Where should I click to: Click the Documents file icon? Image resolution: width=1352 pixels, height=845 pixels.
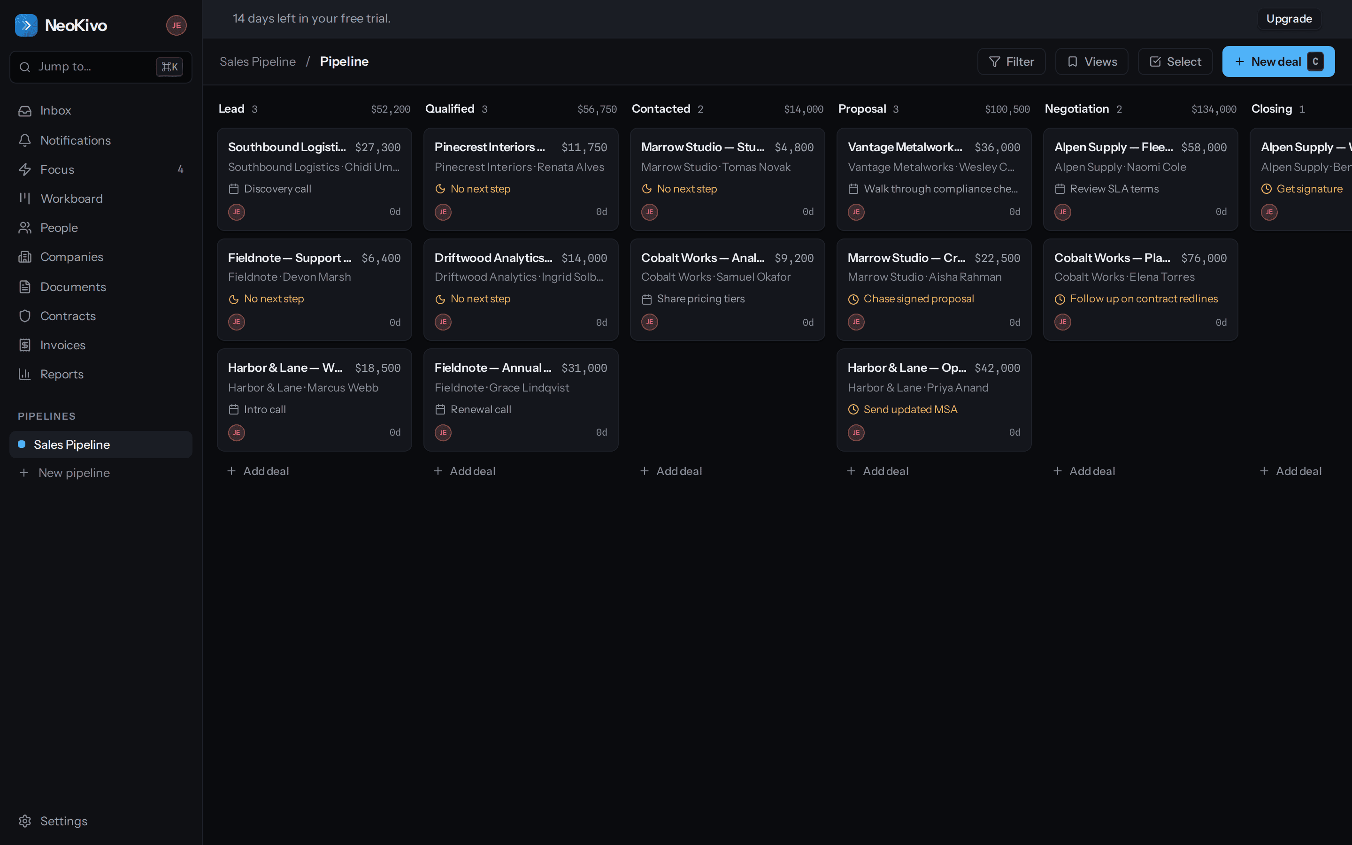(24, 287)
